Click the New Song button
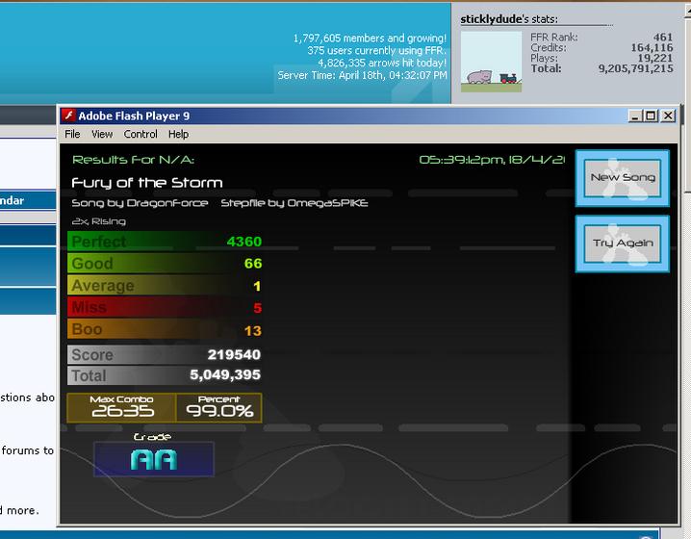This screenshot has width=691, height=539. point(623,178)
